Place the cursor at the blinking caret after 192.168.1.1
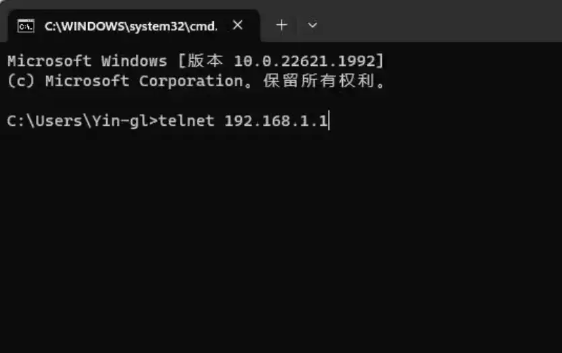 pyautogui.click(x=329, y=121)
